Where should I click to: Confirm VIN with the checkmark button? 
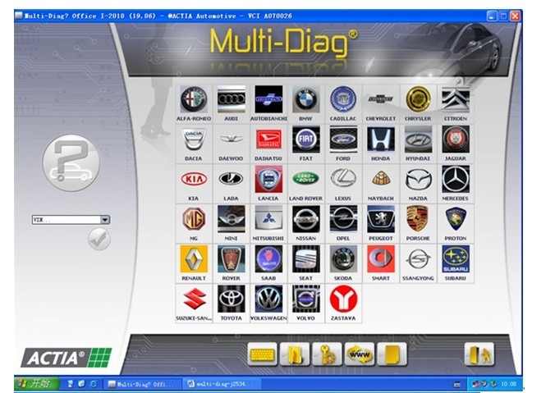click(x=99, y=240)
